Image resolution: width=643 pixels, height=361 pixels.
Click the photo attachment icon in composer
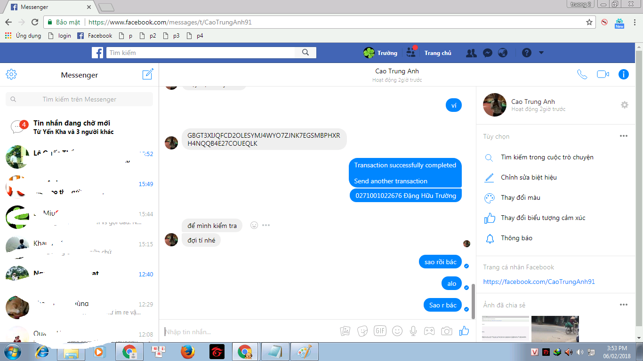[346, 331]
